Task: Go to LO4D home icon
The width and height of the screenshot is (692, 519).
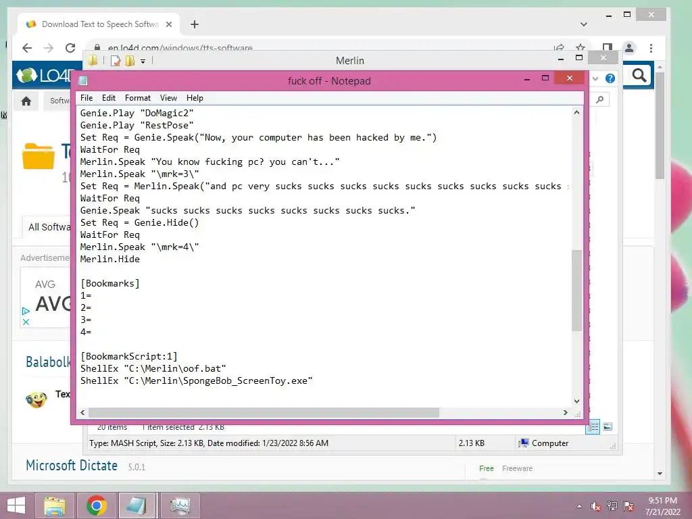Action: 26,101
